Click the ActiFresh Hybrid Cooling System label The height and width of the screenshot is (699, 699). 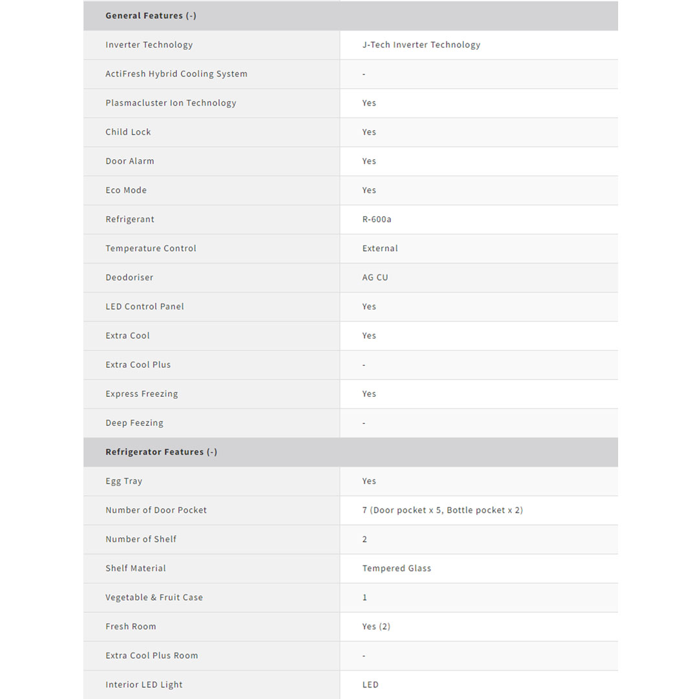click(x=176, y=74)
